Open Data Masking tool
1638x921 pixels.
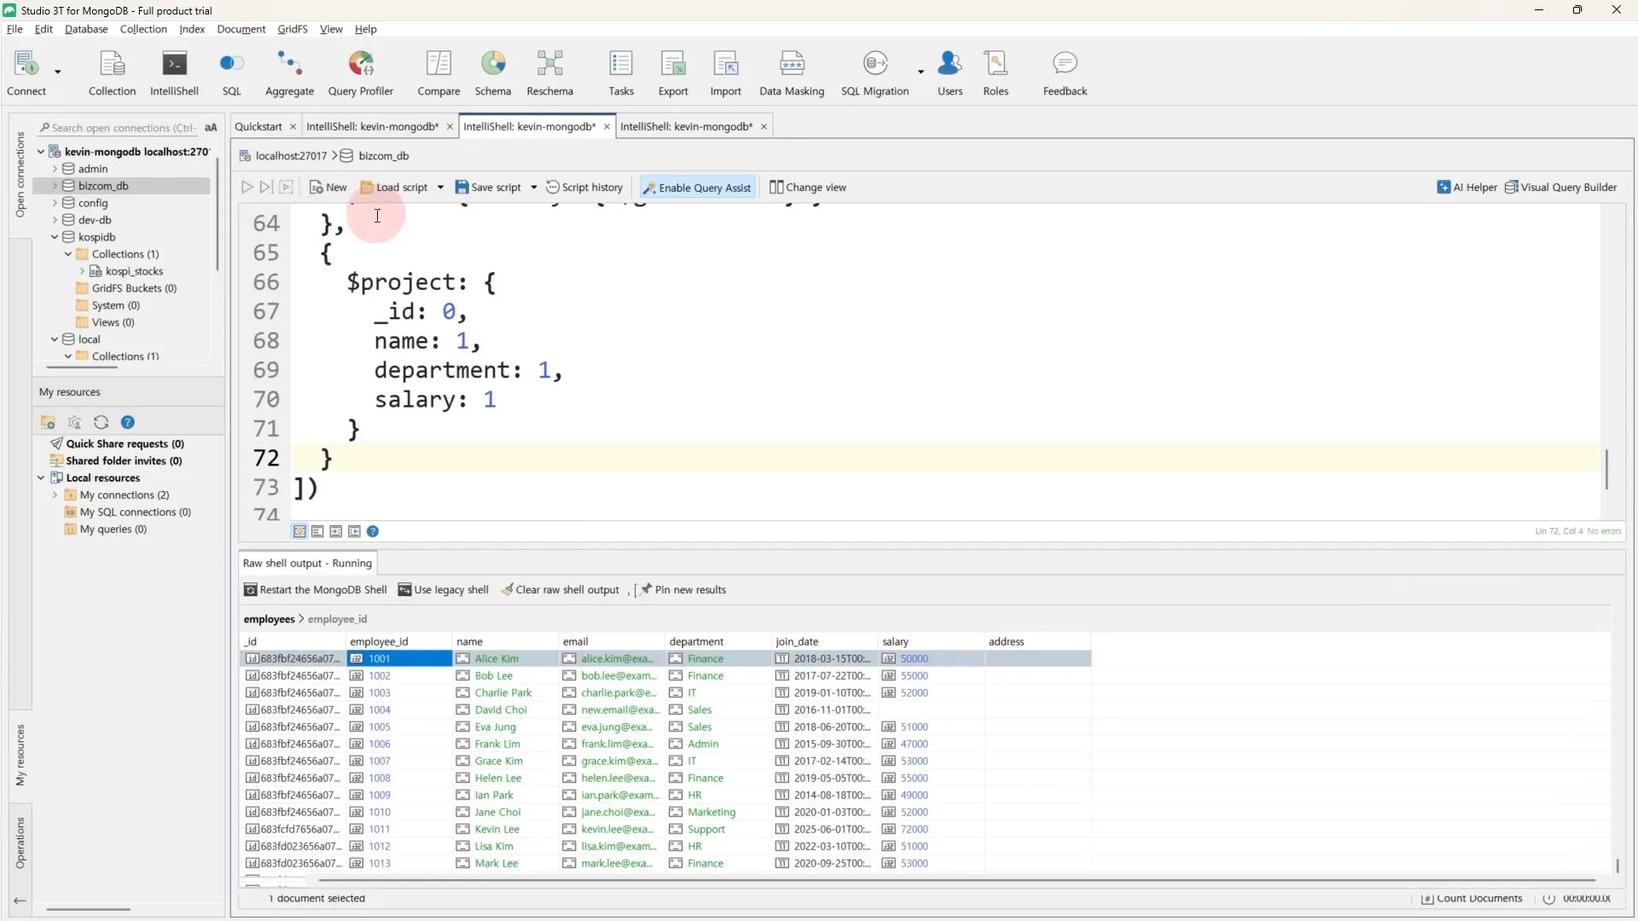[x=792, y=73]
